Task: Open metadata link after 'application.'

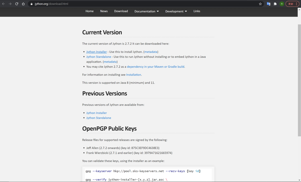Action: pyautogui.click(x=110, y=62)
